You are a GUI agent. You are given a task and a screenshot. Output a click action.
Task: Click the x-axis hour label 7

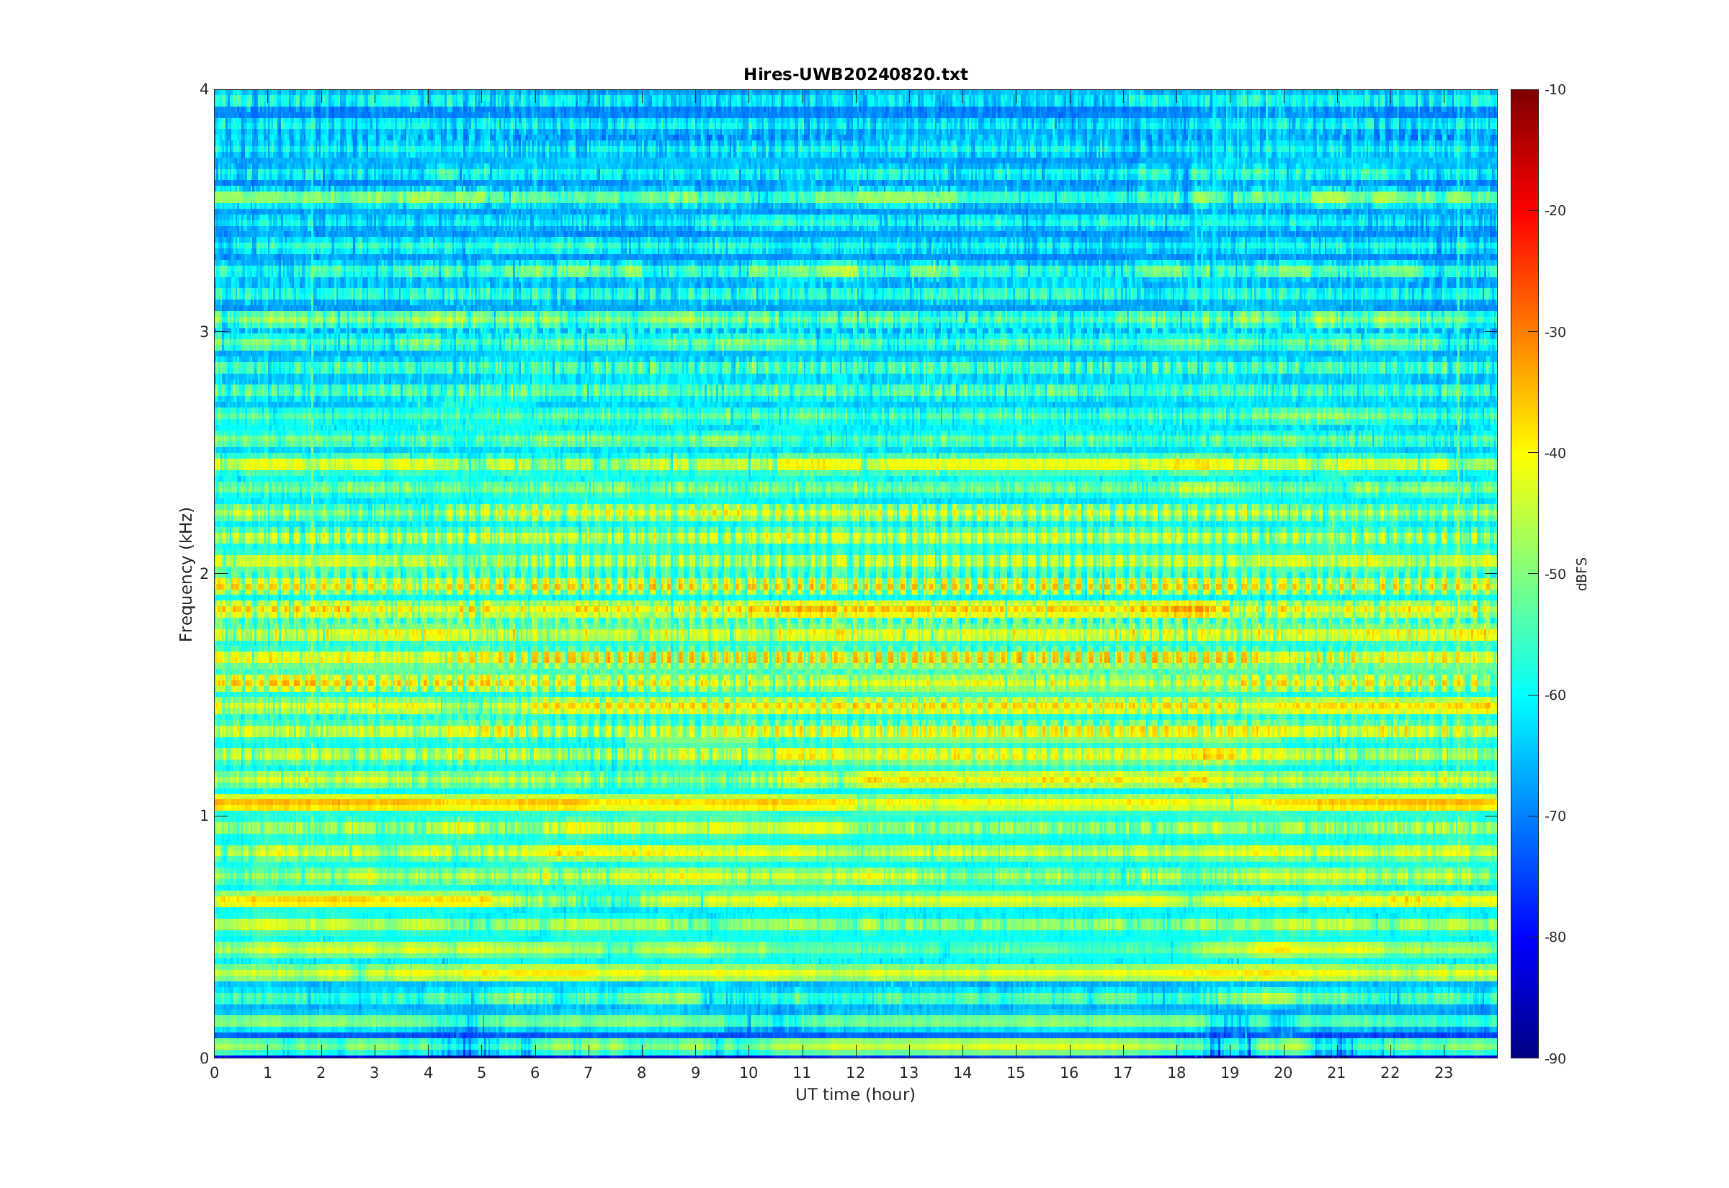589,1073
